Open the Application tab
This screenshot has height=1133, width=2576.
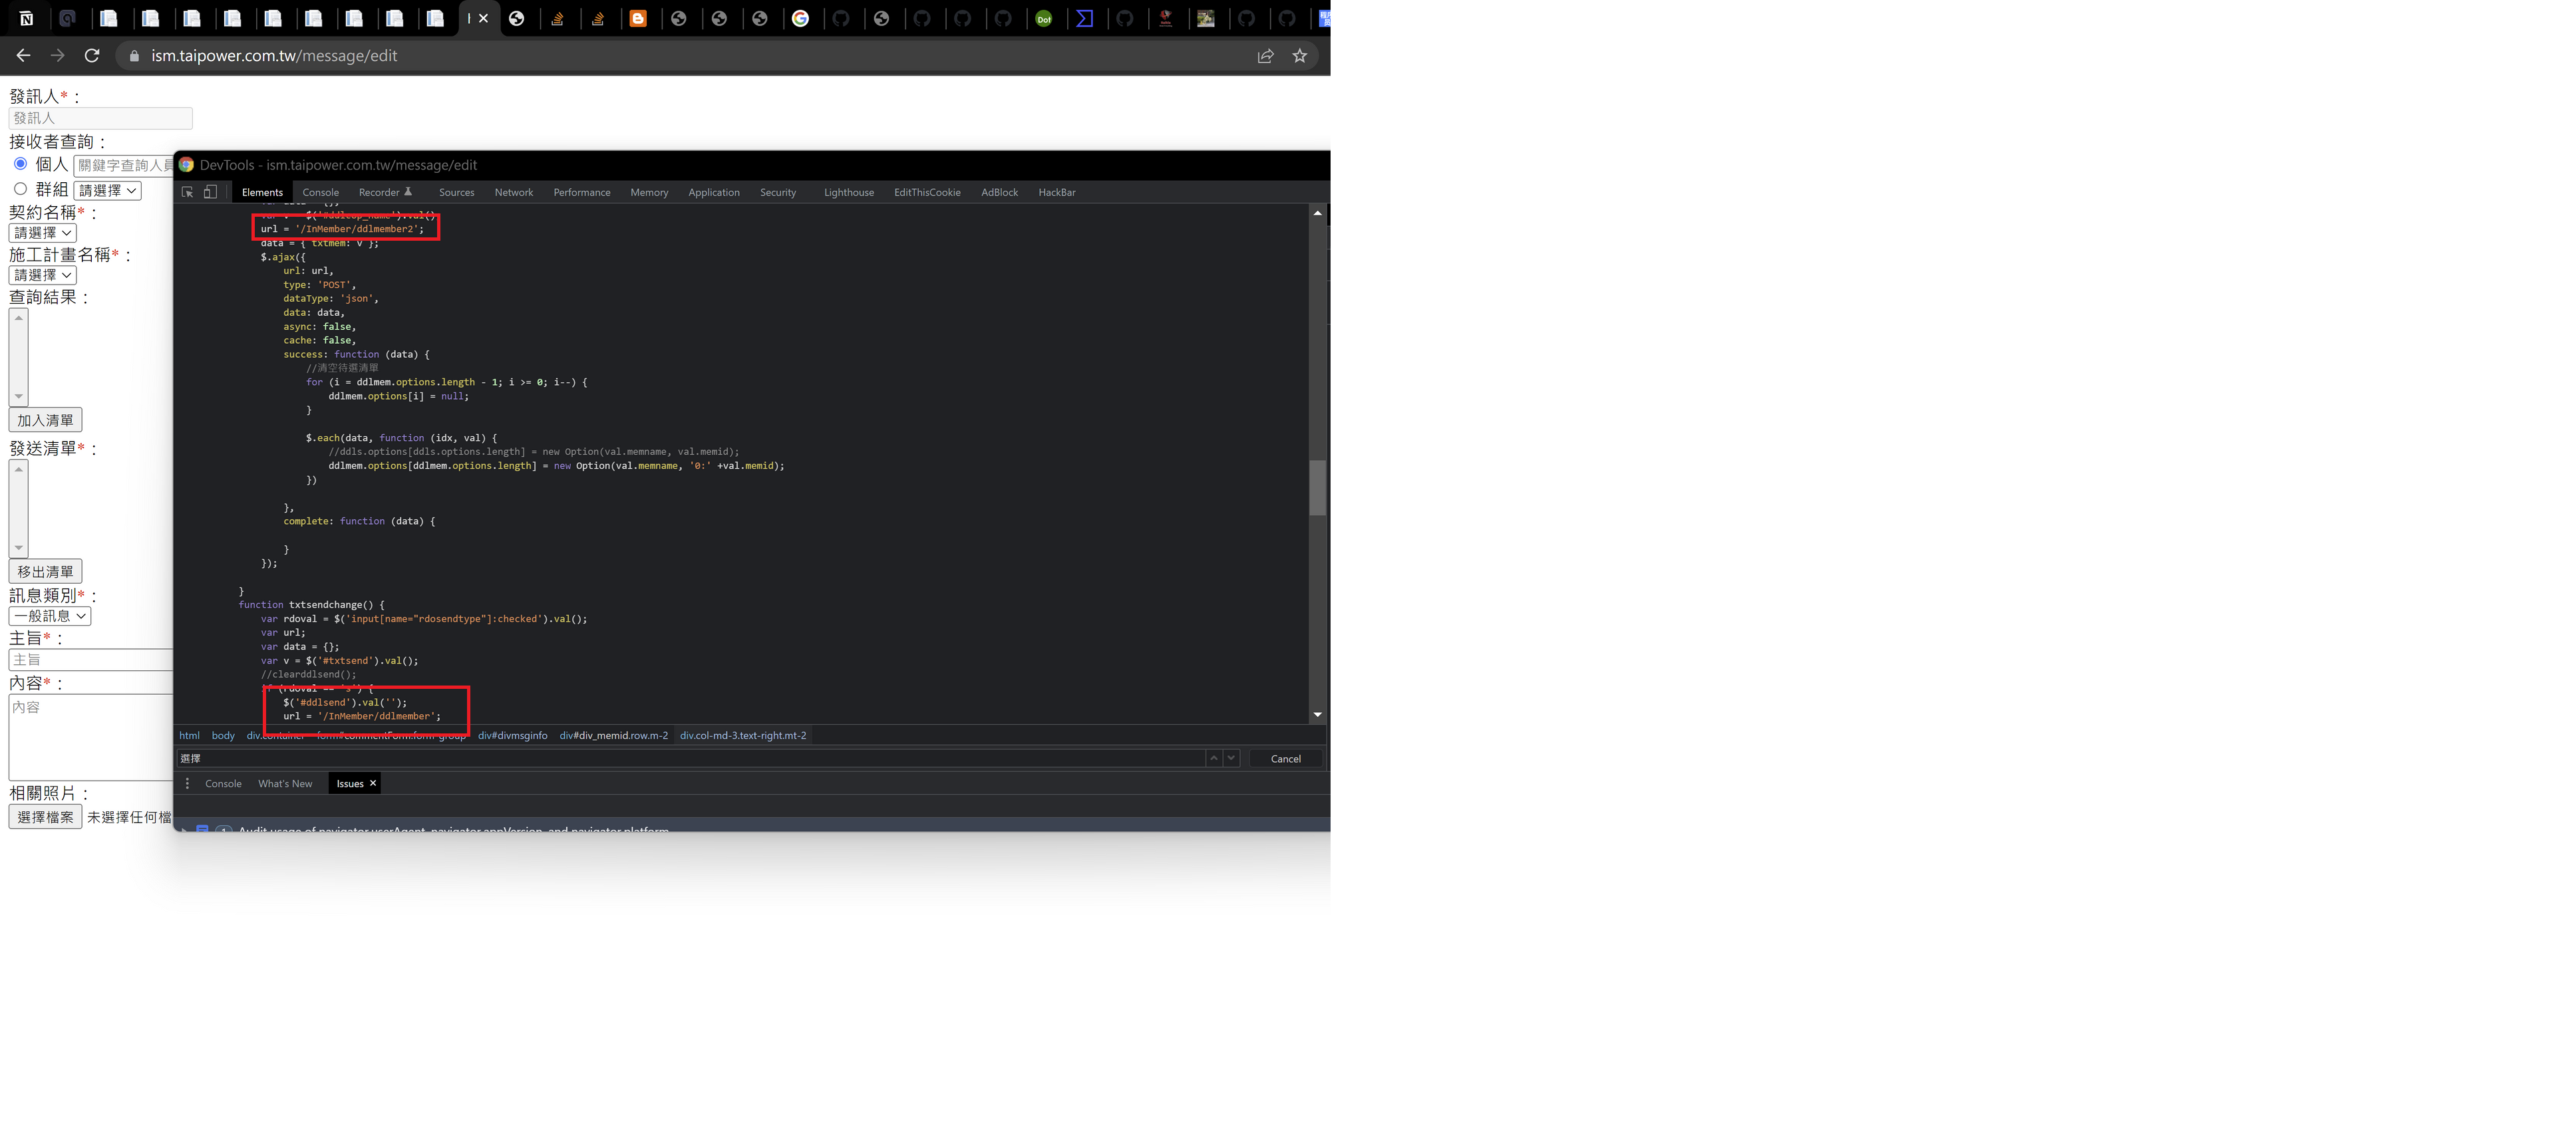(714, 192)
